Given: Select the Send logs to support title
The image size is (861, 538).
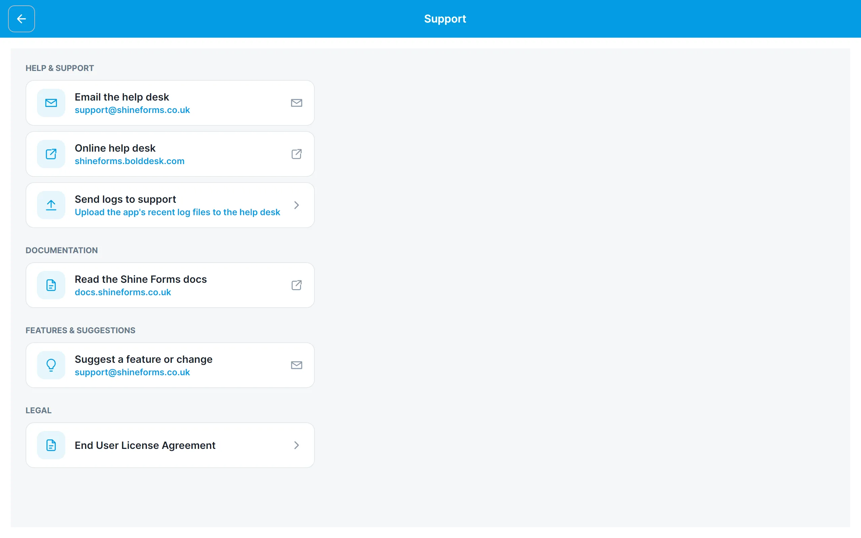Looking at the screenshot, I should tap(125, 199).
